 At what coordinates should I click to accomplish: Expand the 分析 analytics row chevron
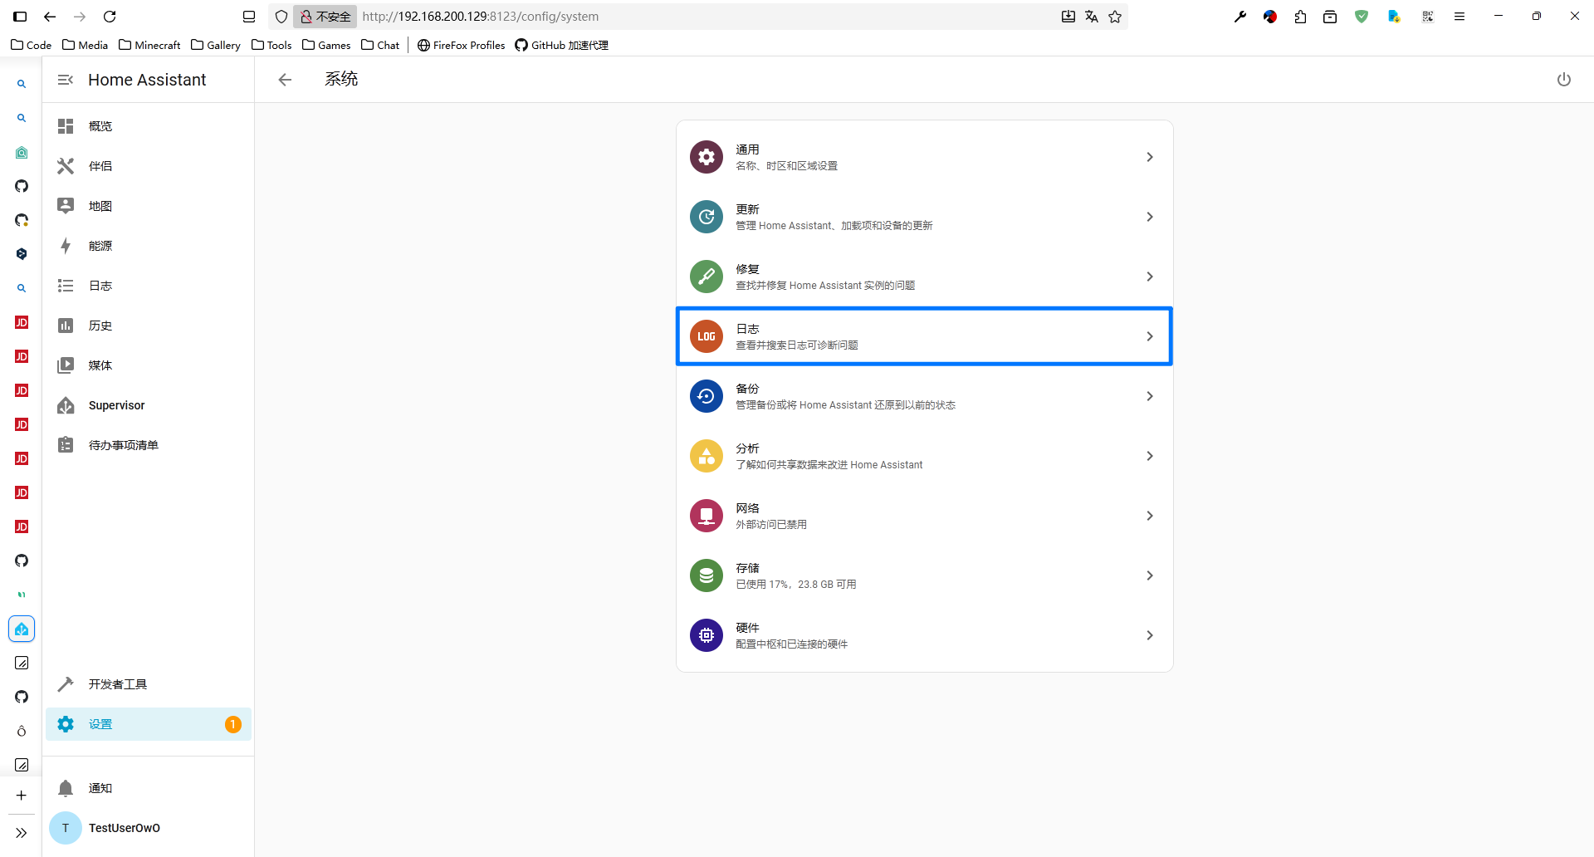coord(1149,456)
